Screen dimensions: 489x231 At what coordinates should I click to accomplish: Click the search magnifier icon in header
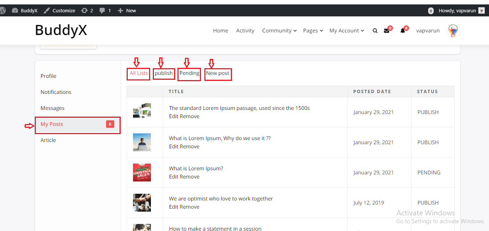click(x=375, y=31)
